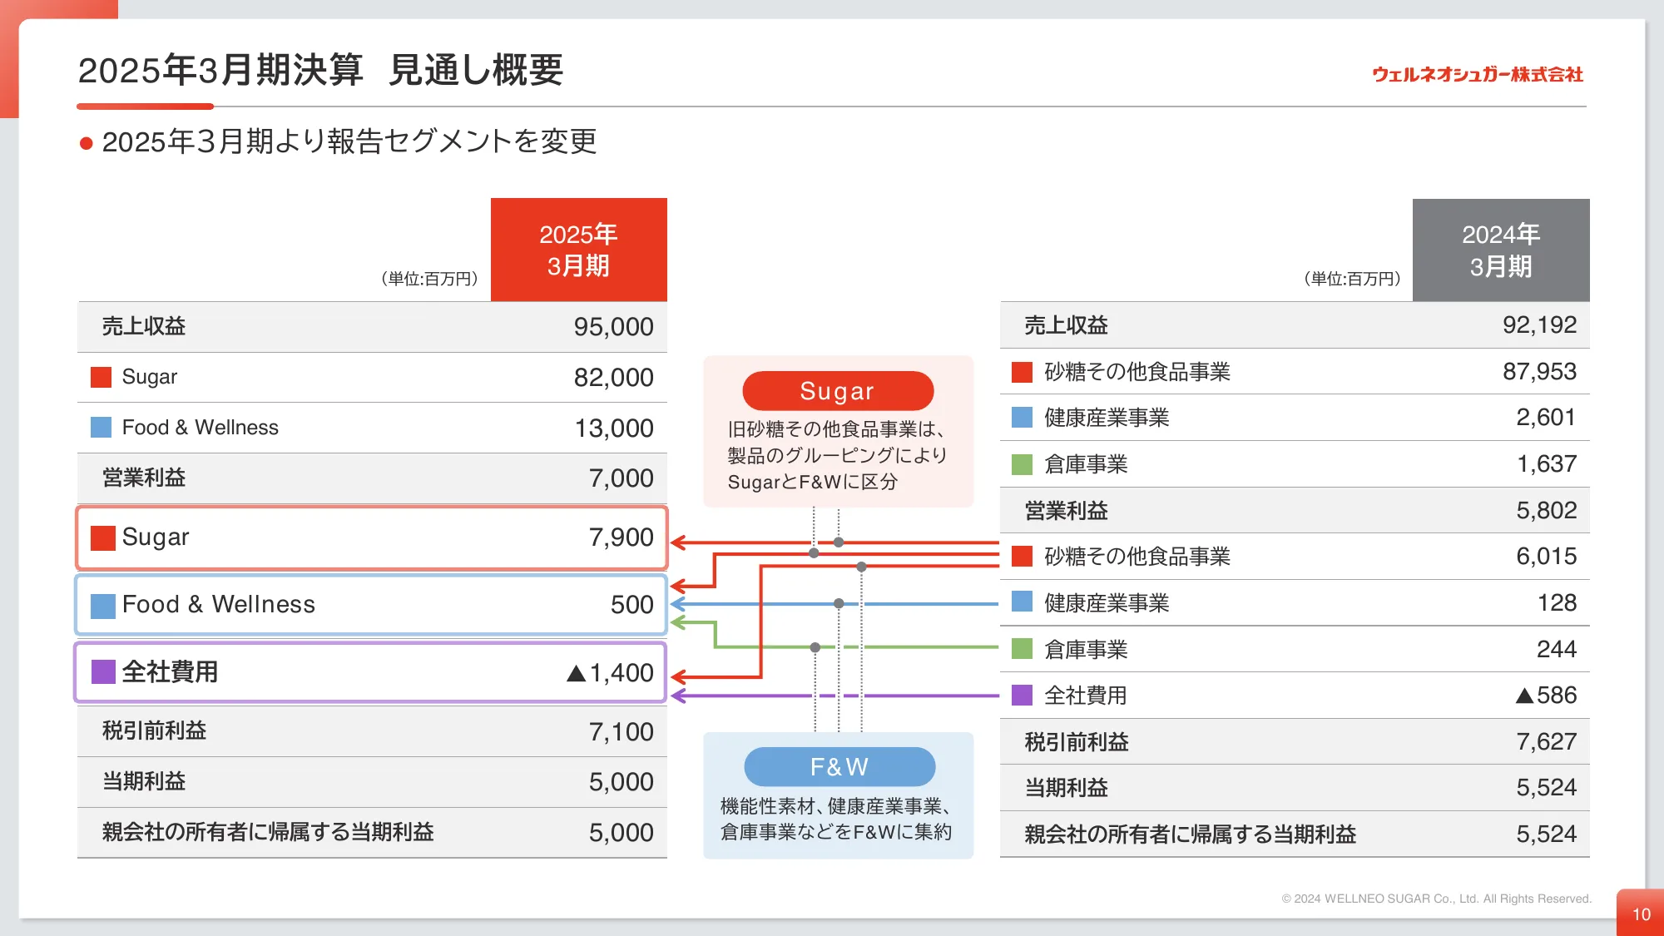Click the 2024 親会社の所有者に帰属する当期利益 label
Screen dimensions: 1664x936
tap(1190, 834)
